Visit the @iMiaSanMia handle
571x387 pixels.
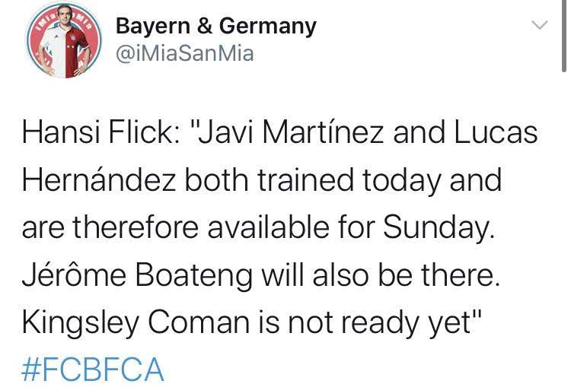coord(185,53)
